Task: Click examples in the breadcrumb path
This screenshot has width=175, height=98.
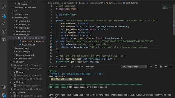Action: click(x=57, y=3)
